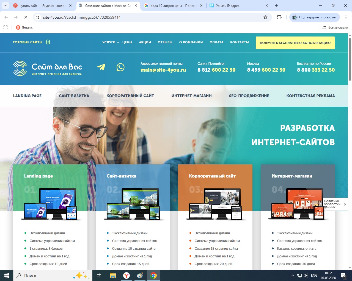Open the Chrome three-dot menu
Image resolution: width=352 pixels, height=281 pixels.
[x=346, y=17]
